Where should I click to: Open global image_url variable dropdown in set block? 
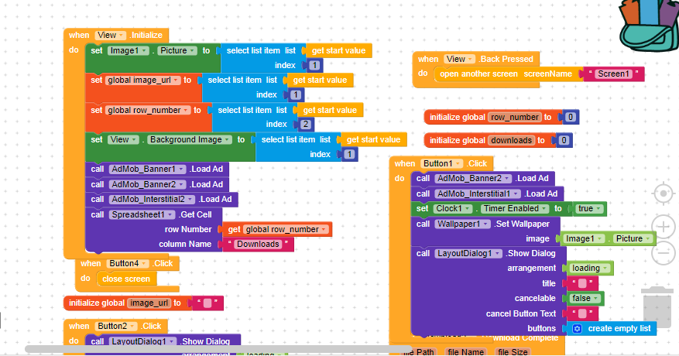142,80
